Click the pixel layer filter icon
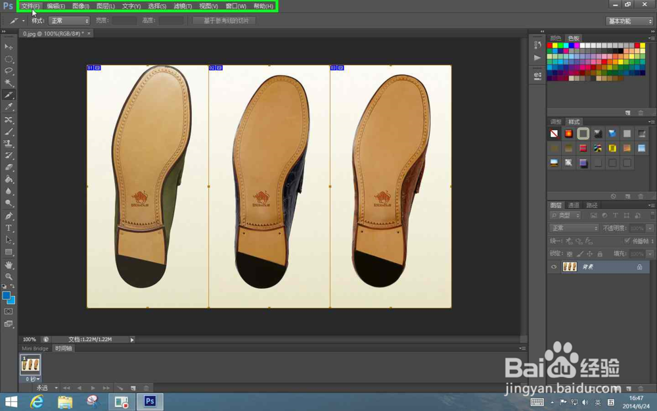This screenshot has height=411, width=657. (593, 216)
